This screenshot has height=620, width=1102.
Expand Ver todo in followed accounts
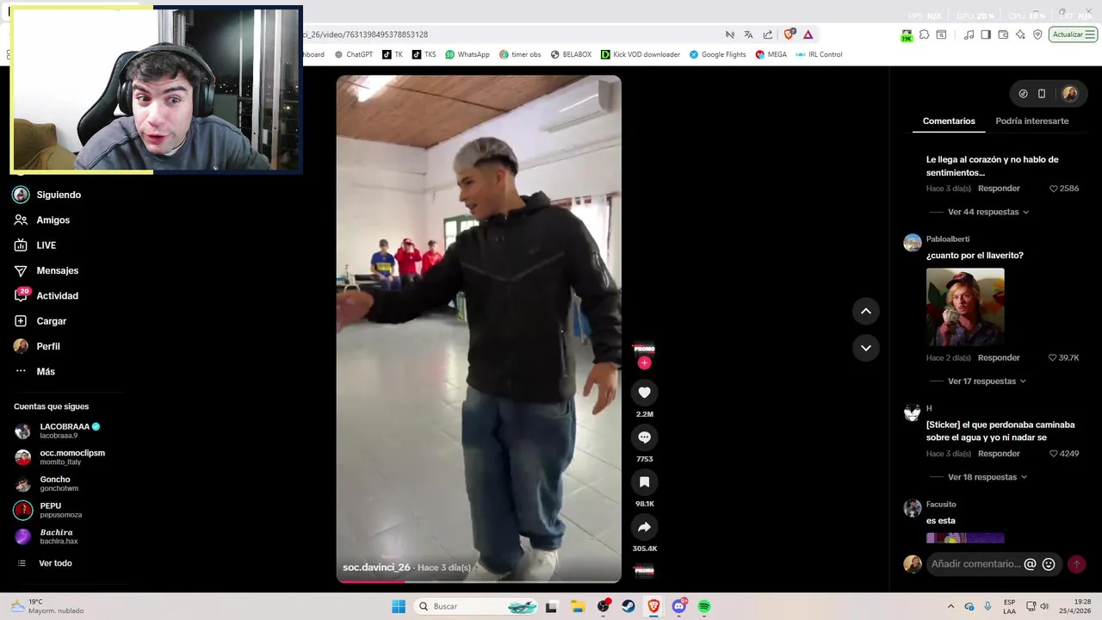pos(55,563)
